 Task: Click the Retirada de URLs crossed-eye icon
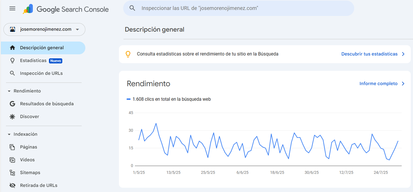pyautogui.click(x=12, y=186)
